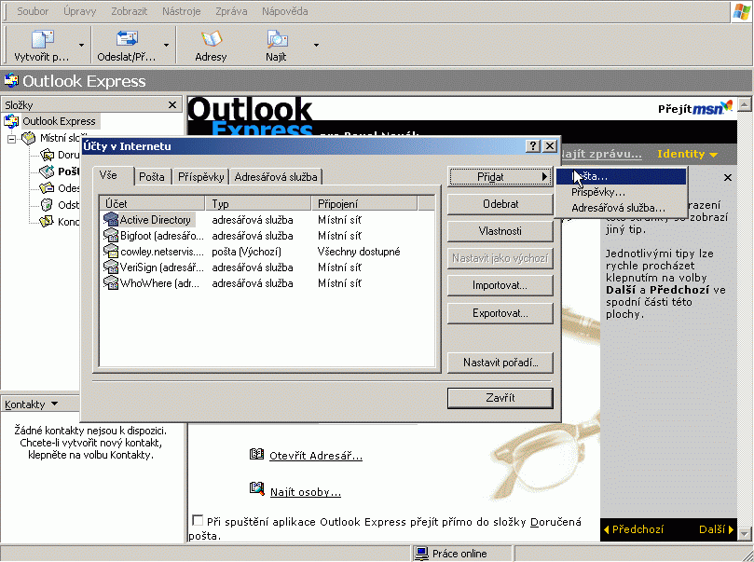Click the Odeslat/Přijmout toolbar icon
Image resolution: width=754 pixels, height=562 pixels.
tap(127, 39)
